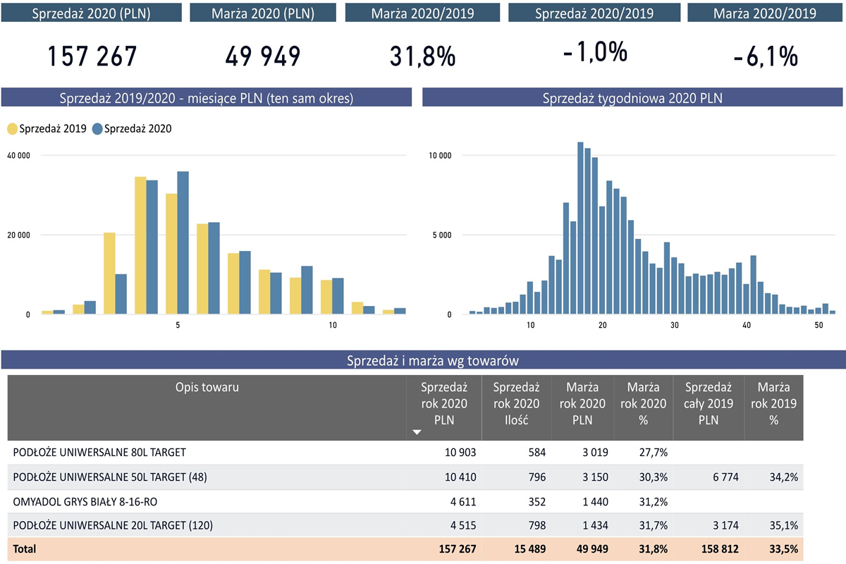Screen dimensions: 846x564
Task: Click the Marża rok 2019 % column header
Action: (x=773, y=403)
